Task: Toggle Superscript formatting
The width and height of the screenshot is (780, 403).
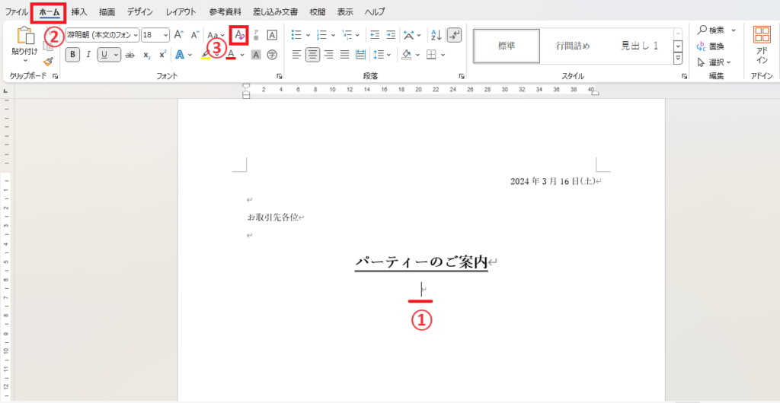Action: 162,55
